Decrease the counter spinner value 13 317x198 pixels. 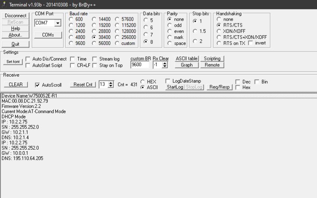(111, 86)
